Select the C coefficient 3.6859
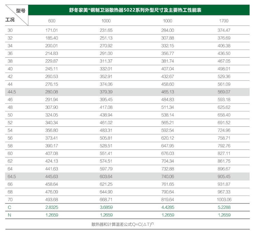253x233 pixels. pyautogui.click(x=106, y=207)
